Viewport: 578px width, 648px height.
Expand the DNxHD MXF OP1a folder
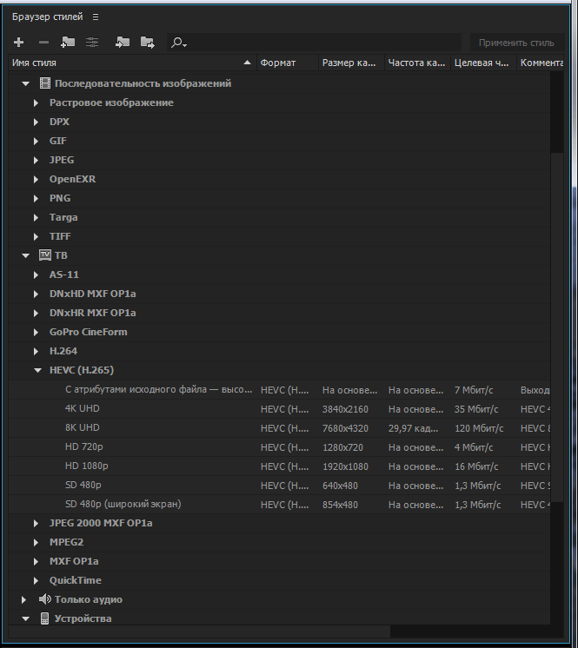pos(36,294)
